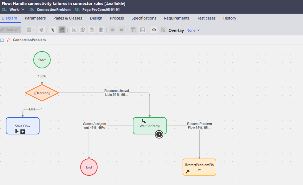
Task: Click the CancelAssignment connector label
Action: pyautogui.click(x=94, y=126)
